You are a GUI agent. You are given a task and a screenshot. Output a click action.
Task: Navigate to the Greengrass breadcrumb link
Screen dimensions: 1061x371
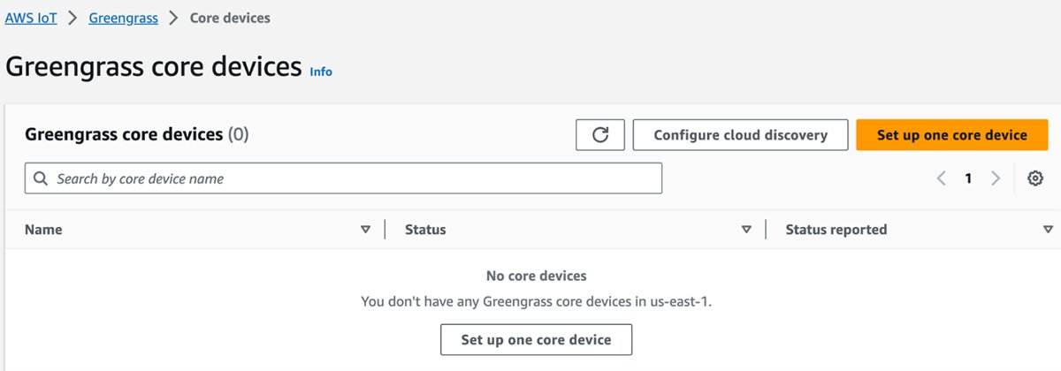123,18
